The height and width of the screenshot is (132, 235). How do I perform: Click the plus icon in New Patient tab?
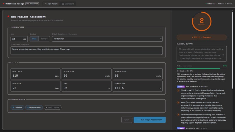click(46, 4)
